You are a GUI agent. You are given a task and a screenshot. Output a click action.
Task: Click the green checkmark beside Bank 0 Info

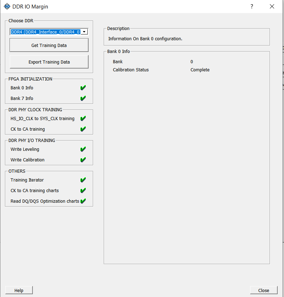[x=83, y=88]
